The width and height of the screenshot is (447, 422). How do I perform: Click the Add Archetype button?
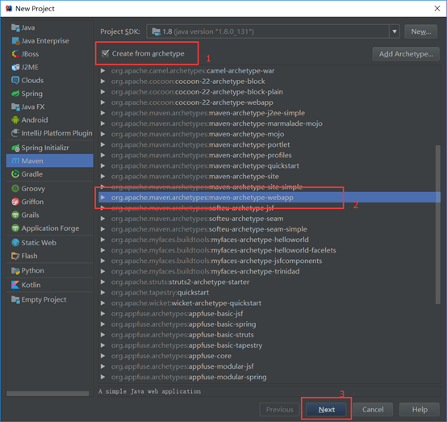pyautogui.click(x=406, y=54)
